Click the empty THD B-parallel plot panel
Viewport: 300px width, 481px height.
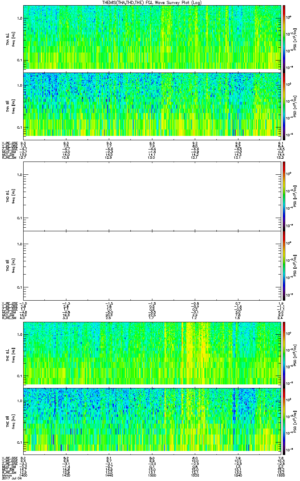point(151,265)
